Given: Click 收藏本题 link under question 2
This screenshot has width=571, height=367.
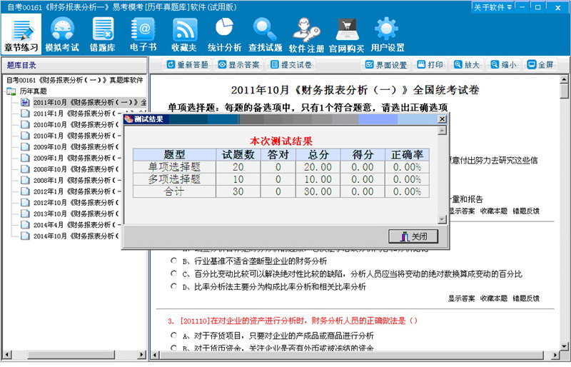Looking at the screenshot, I should pyautogui.click(x=493, y=298).
